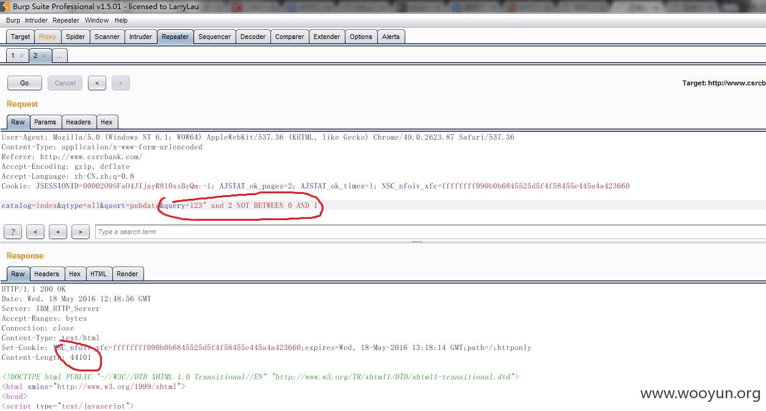Send the request with Go button
The height and width of the screenshot is (411, 766).
click(x=24, y=83)
